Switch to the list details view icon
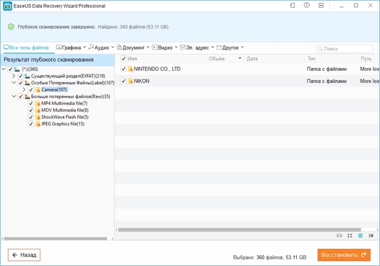This screenshot has width=380, height=266. click(x=361, y=236)
